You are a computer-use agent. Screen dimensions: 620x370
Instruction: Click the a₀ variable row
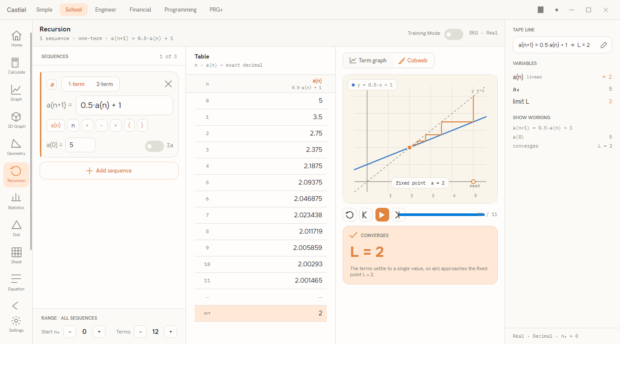pyautogui.click(x=562, y=89)
